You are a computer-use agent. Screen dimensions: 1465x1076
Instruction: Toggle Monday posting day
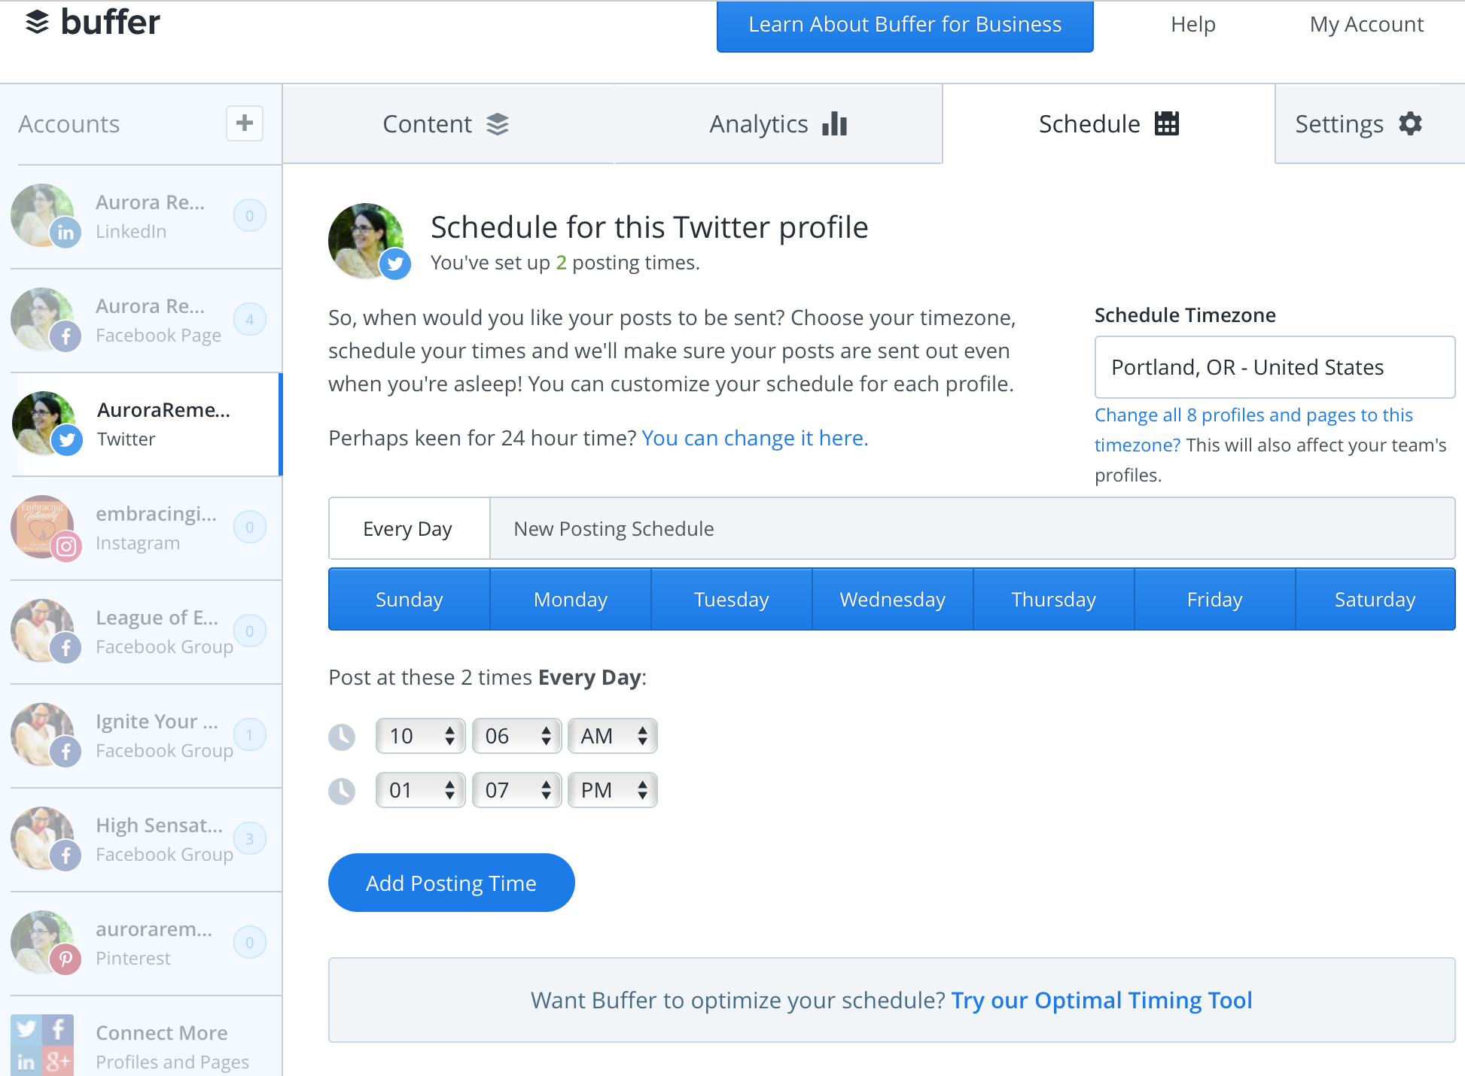pyautogui.click(x=571, y=600)
